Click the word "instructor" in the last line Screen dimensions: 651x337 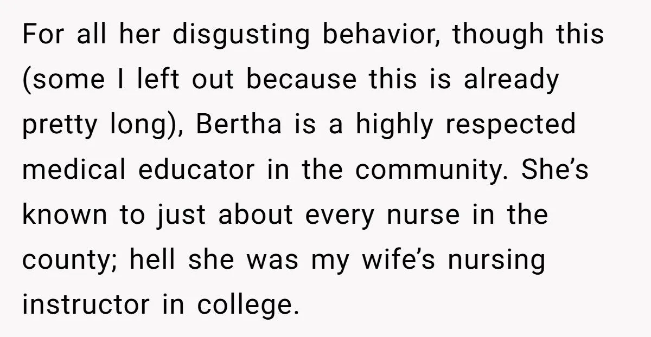(x=86, y=304)
